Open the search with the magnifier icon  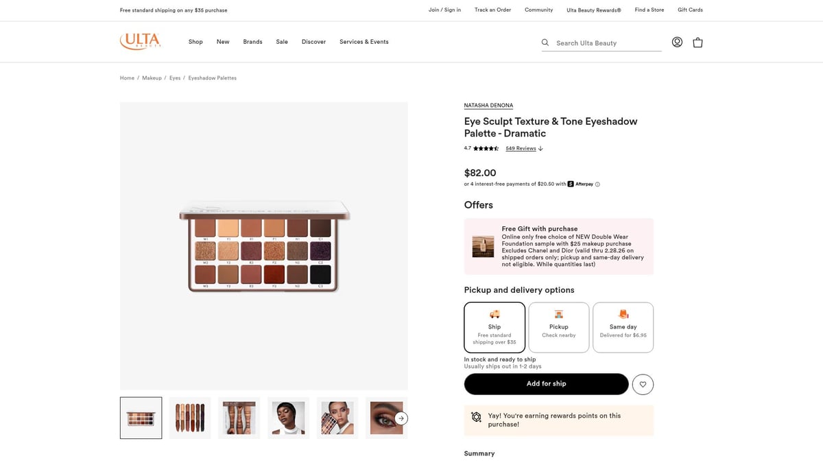tap(545, 42)
